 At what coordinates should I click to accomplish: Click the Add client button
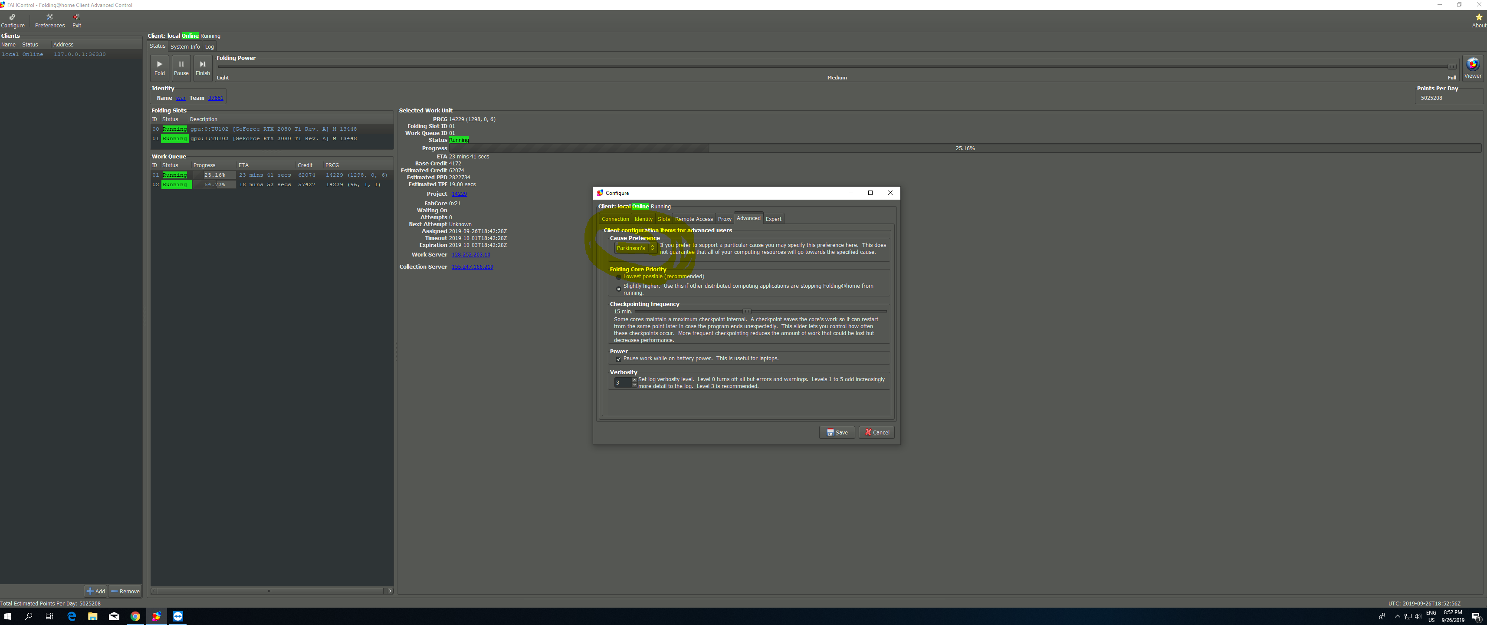click(x=96, y=591)
